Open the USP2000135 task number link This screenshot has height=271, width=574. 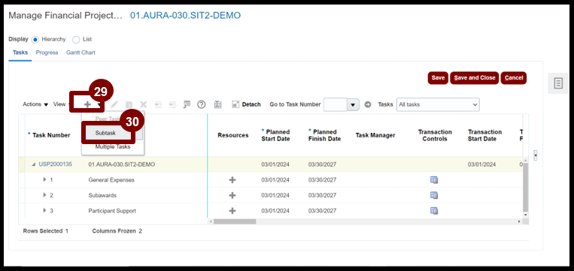point(55,164)
